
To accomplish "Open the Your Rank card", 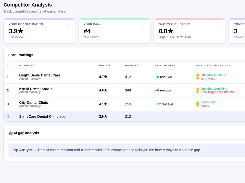I will pyautogui.click(x=114, y=31).
